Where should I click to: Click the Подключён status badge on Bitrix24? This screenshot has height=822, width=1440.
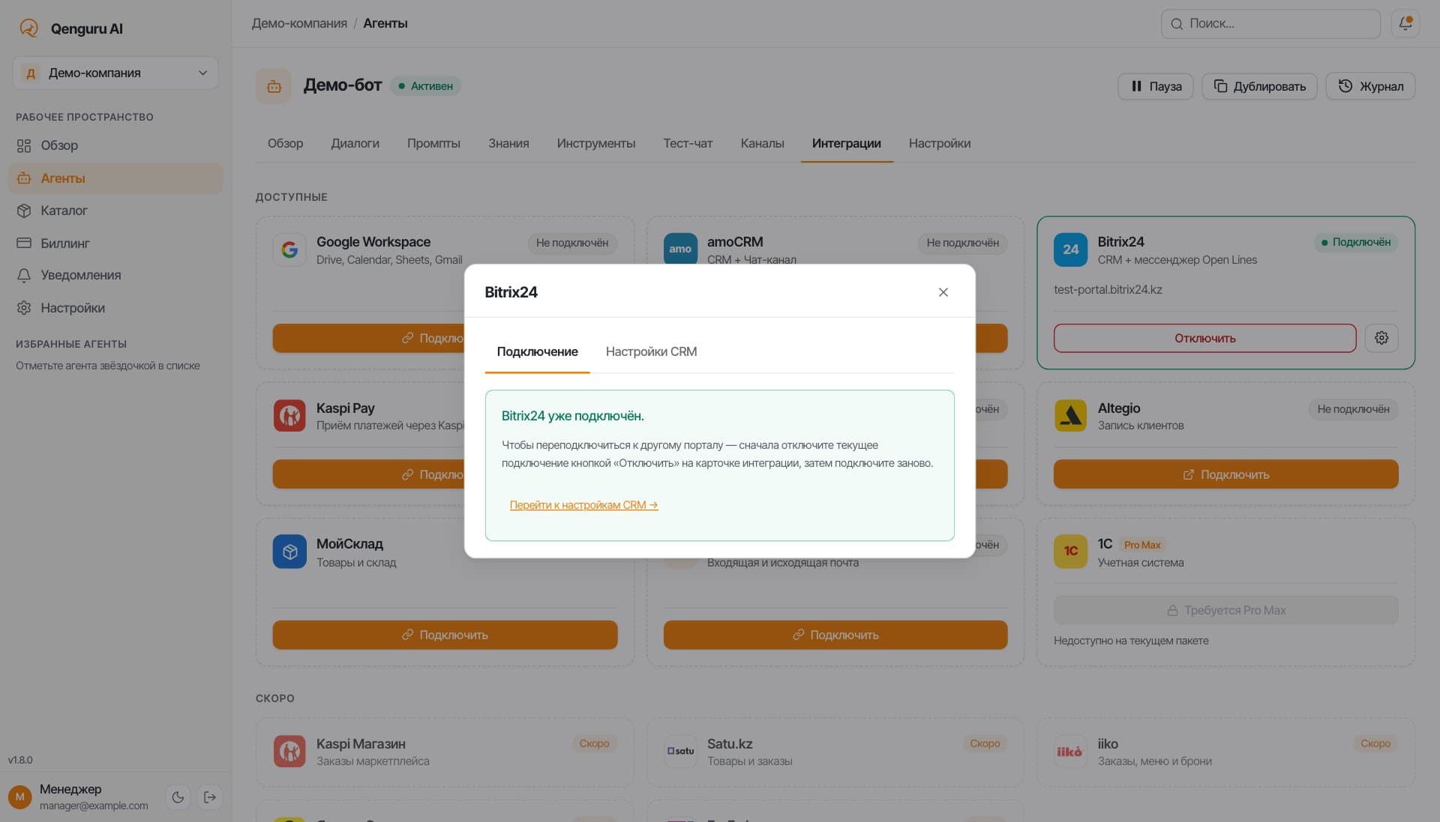[x=1355, y=242]
